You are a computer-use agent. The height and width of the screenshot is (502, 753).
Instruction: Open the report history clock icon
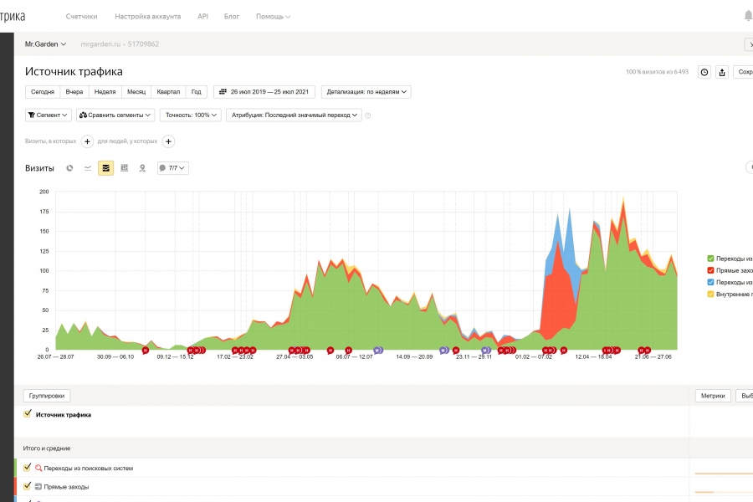click(x=704, y=72)
